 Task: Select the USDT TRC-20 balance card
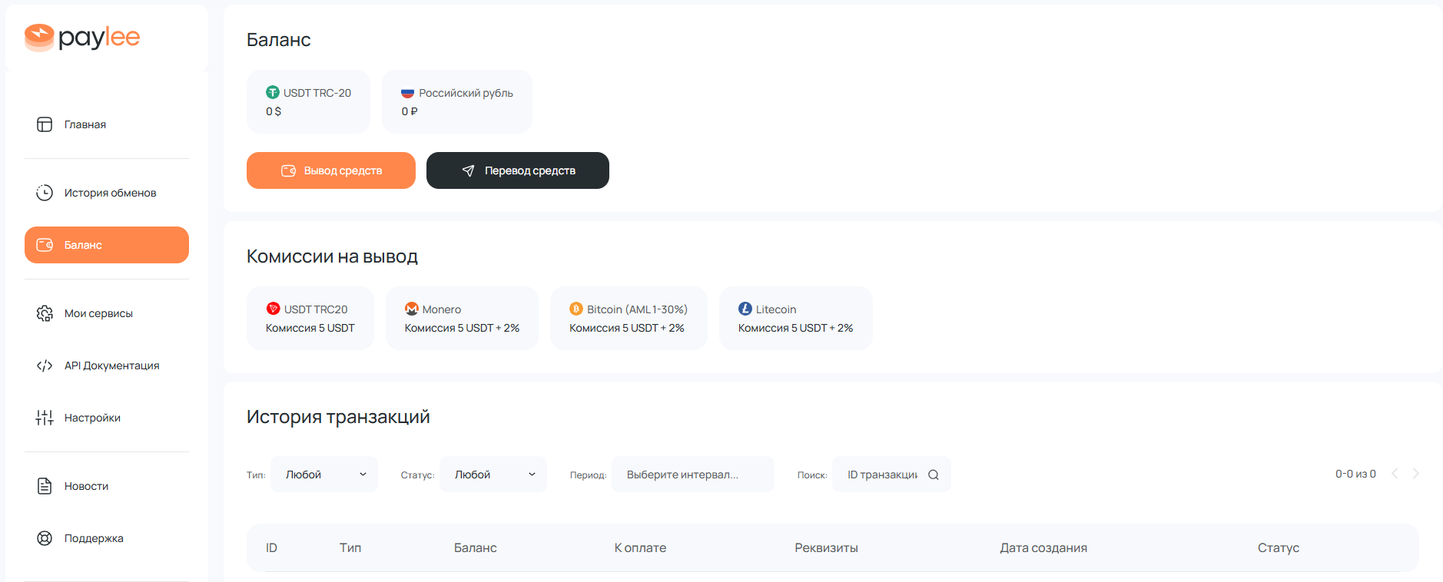[x=308, y=101]
